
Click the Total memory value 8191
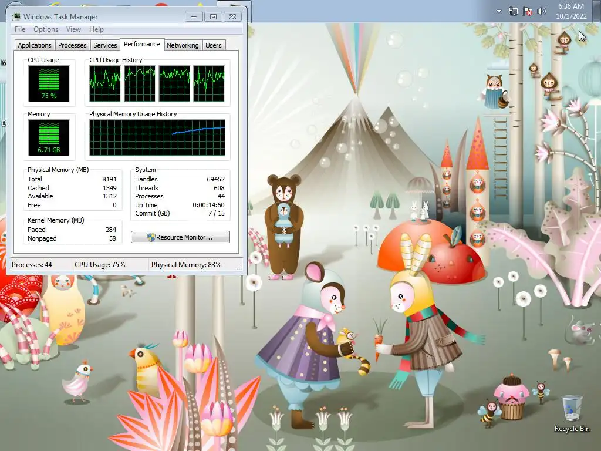tap(109, 179)
